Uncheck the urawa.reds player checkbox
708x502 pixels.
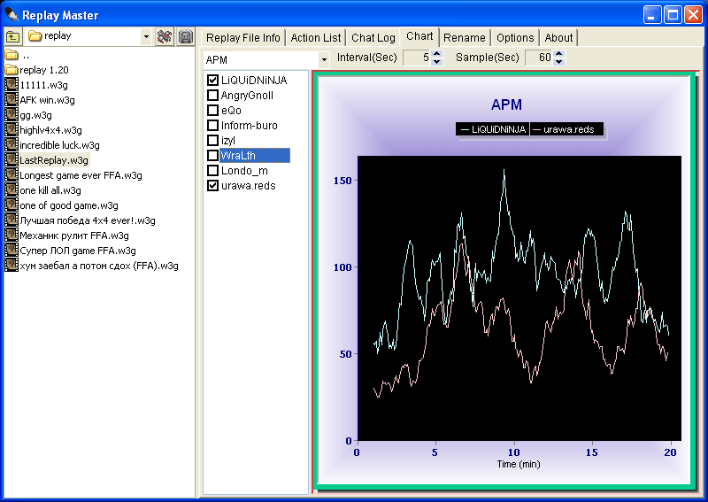(x=212, y=186)
